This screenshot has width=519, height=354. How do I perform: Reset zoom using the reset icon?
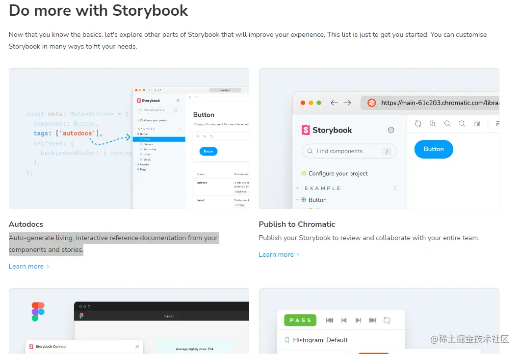pyautogui.click(x=462, y=123)
